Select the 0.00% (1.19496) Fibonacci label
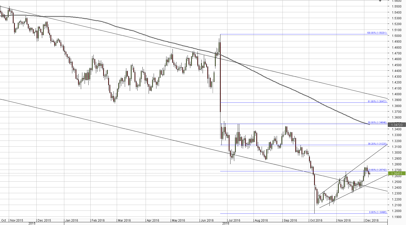Image resolution: width=406 pixels, height=225 pixels. 378,212
